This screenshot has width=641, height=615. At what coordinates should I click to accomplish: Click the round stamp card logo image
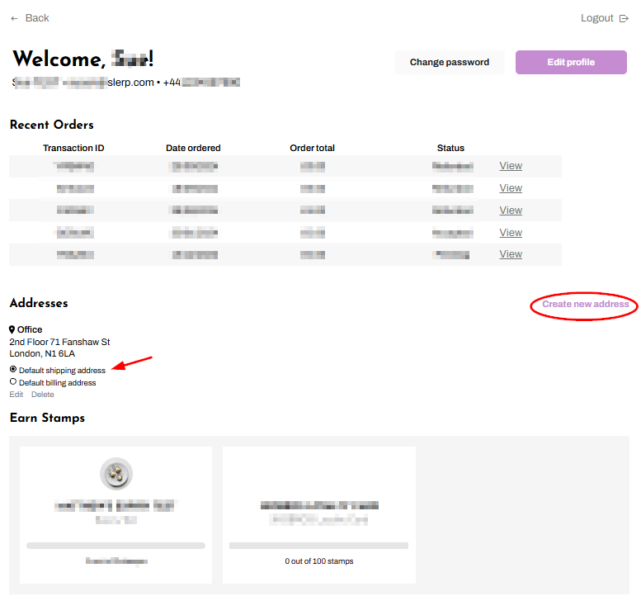point(116,474)
